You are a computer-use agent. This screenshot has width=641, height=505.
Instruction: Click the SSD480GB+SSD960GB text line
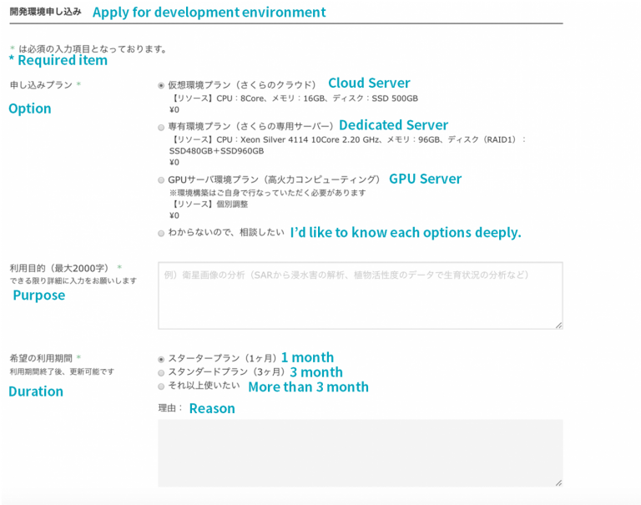click(x=216, y=151)
